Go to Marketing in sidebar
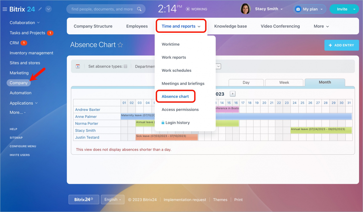The image size is (363, 212). click(19, 73)
